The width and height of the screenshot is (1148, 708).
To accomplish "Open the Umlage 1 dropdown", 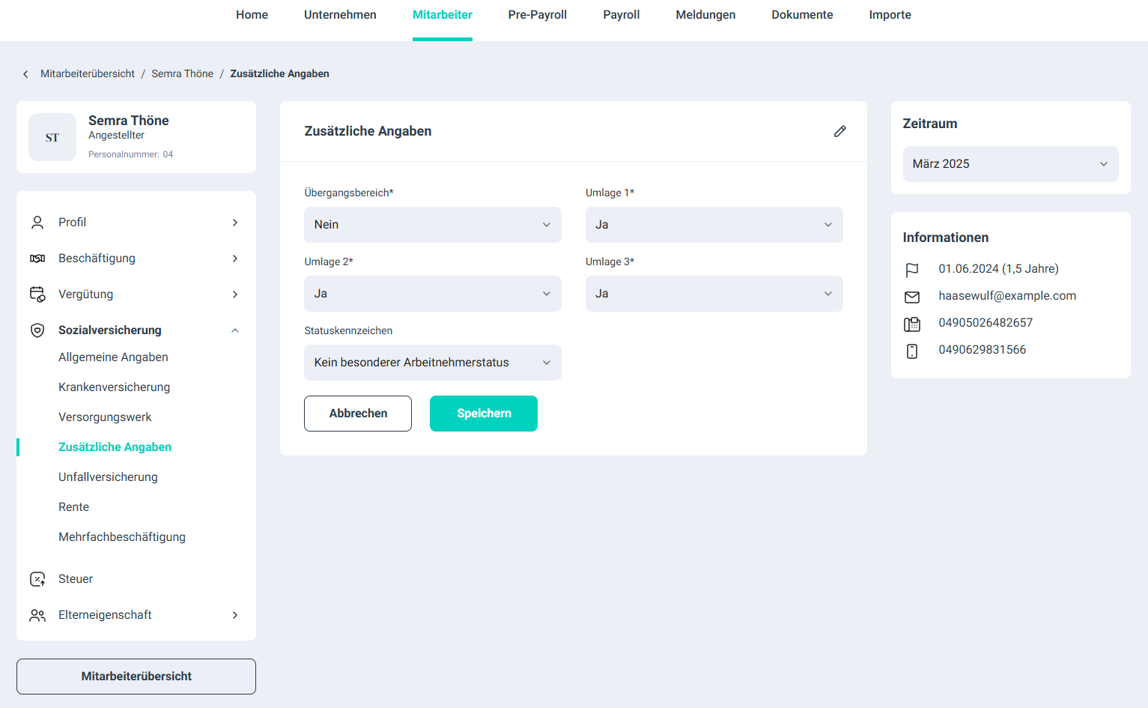I will pyautogui.click(x=714, y=225).
